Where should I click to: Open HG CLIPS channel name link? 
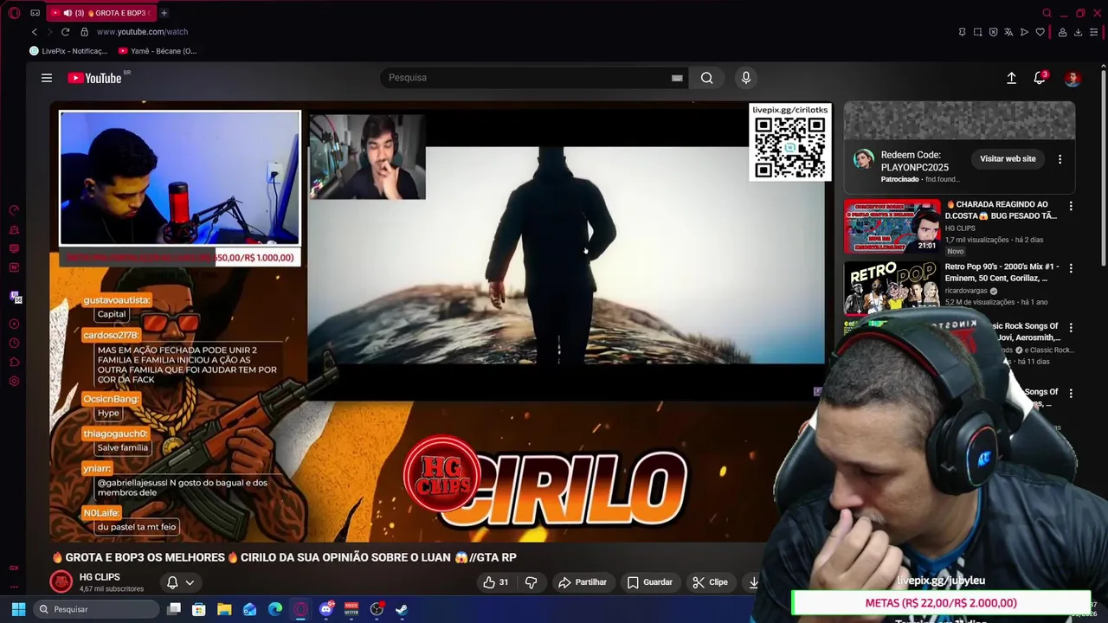(100, 577)
